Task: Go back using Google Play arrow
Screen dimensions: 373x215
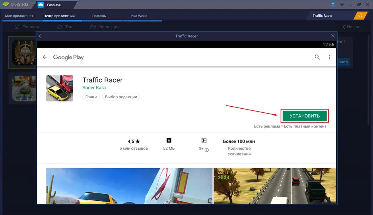Action: coord(45,57)
